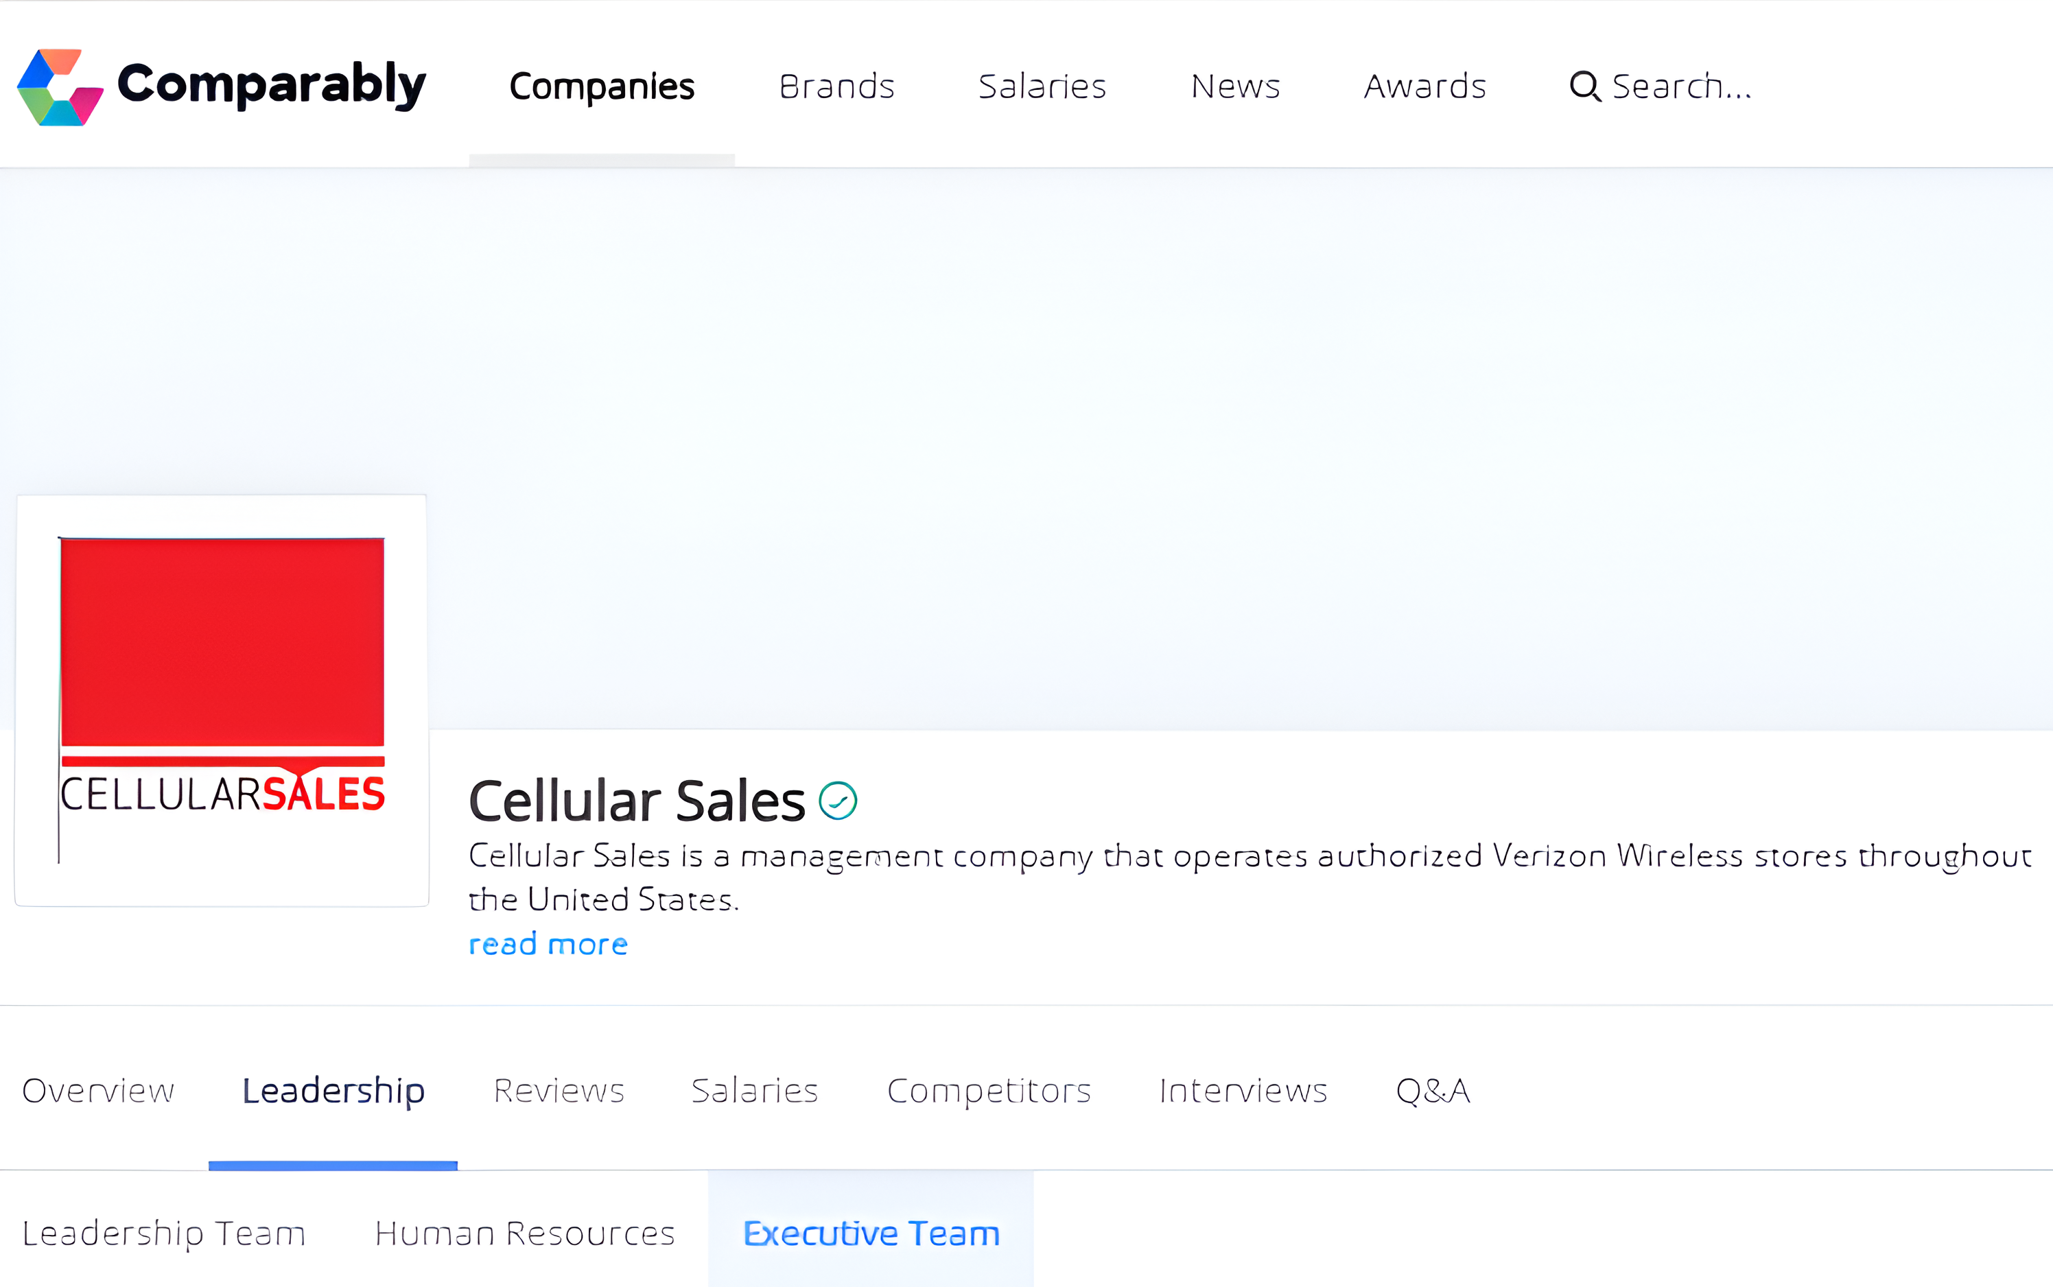Viewport: 2053px width, 1287px height.
Task: Select News in the header
Action: pyautogui.click(x=1235, y=86)
